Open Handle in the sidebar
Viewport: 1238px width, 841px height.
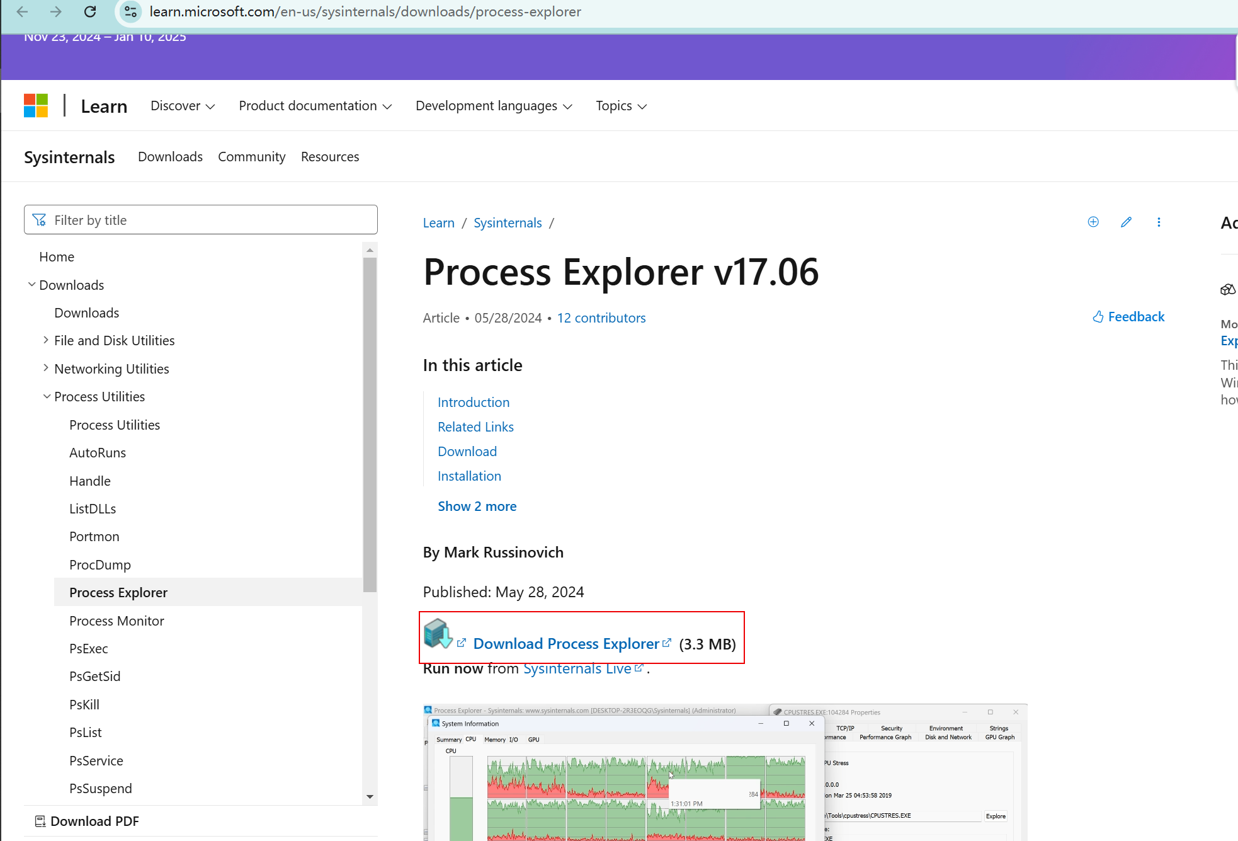pos(90,481)
